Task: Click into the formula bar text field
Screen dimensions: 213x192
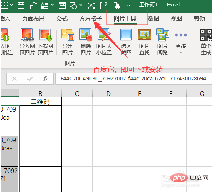Action: [133, 79]
